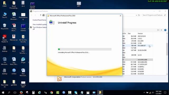The image size is (169, 95).
Task: Open Skype from the taskbar
Action: pyautogui.click(x=76, y=92)
